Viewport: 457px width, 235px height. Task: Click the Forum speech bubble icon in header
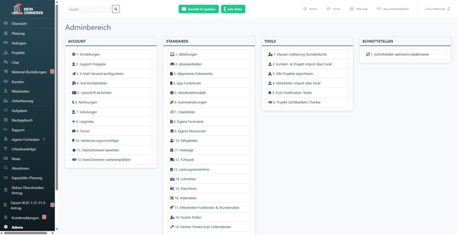pyautogui.click(x=328, y=9)
